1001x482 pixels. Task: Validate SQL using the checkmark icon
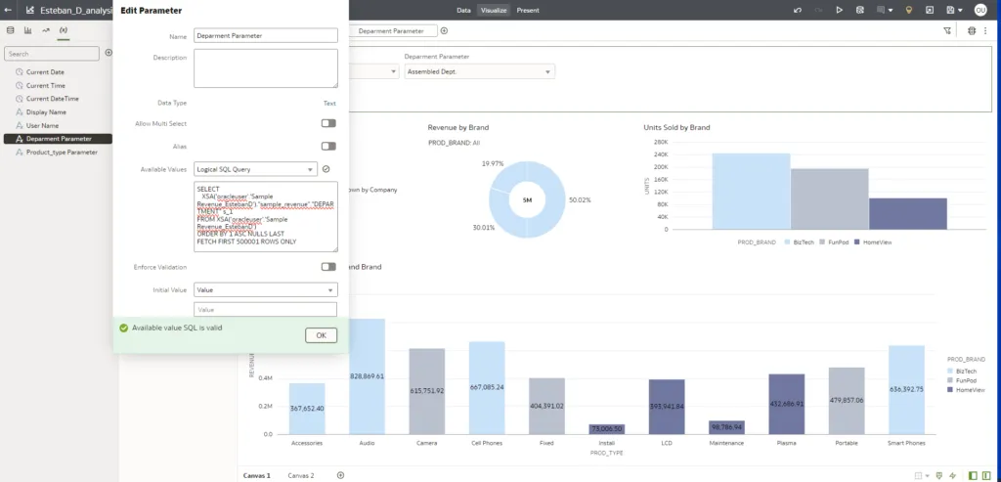(326, 169)
